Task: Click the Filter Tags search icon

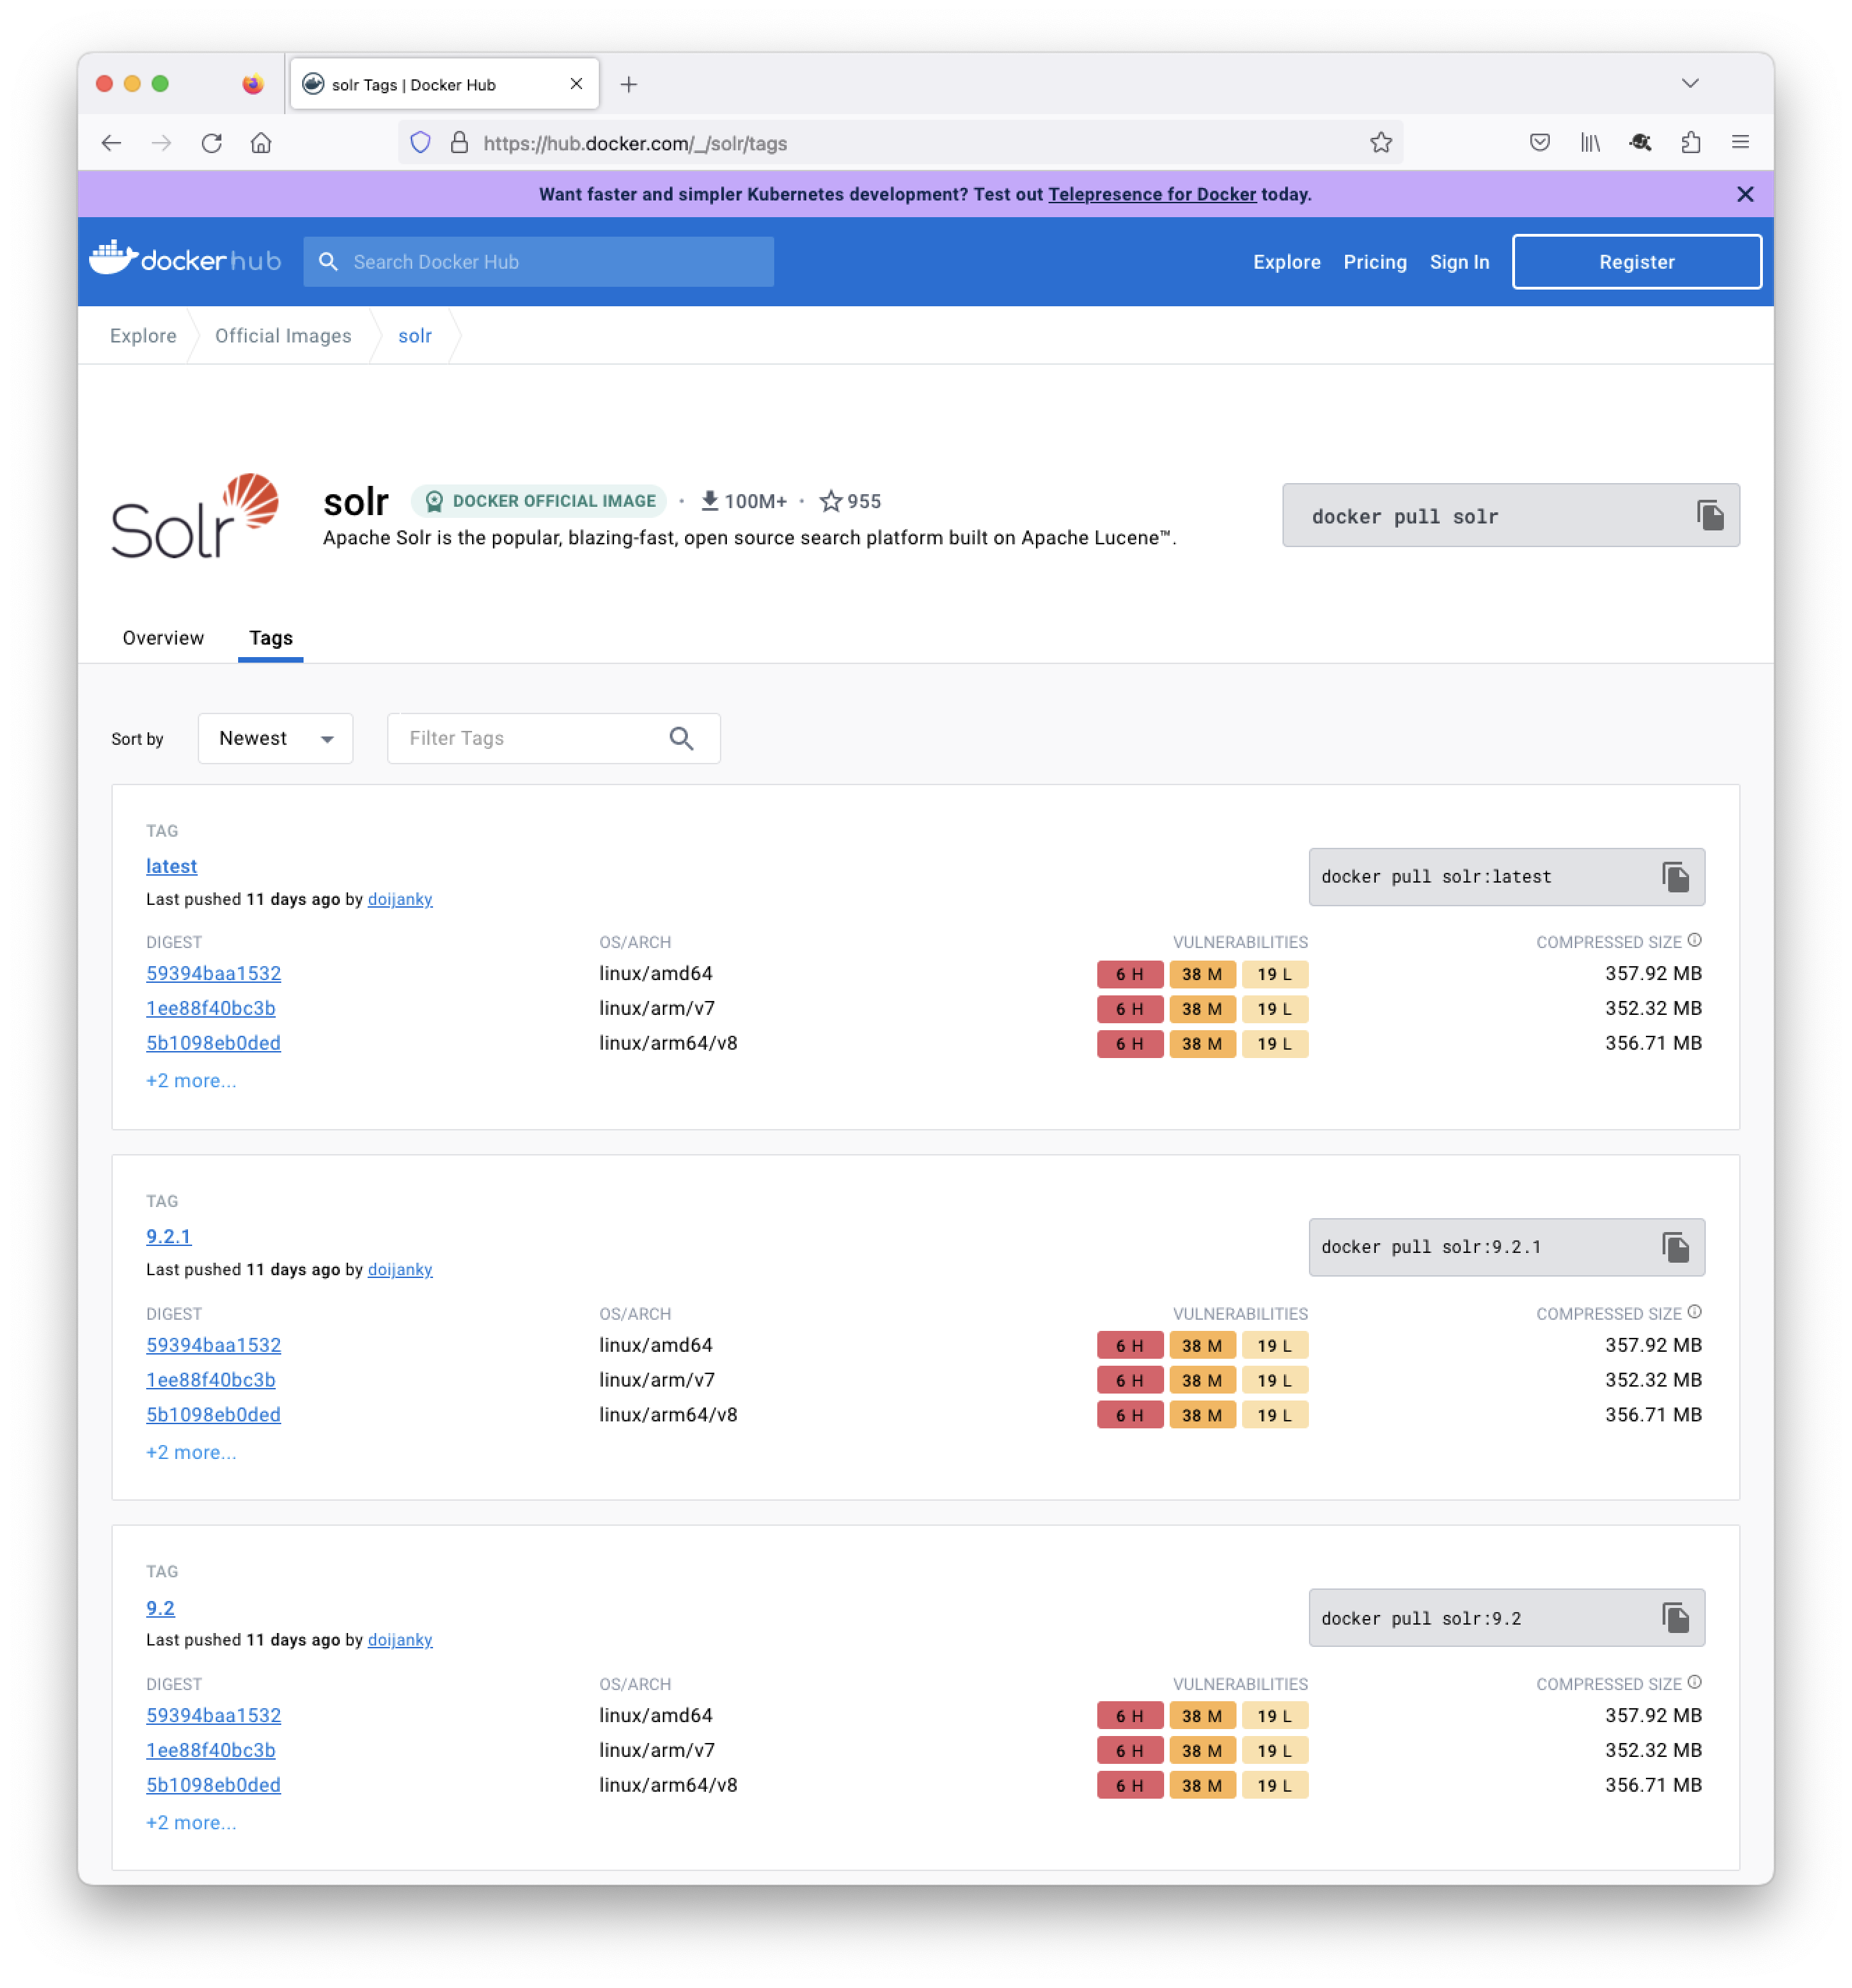Action: 681,738
